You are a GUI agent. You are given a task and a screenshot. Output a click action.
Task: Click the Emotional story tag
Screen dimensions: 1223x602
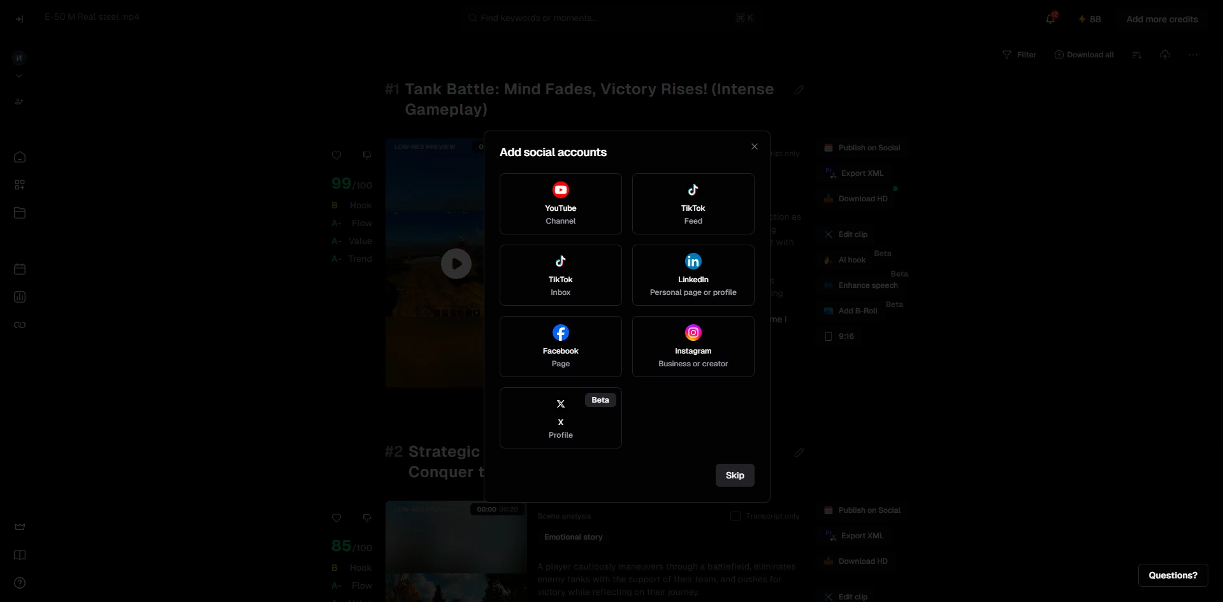click(574, 537)
